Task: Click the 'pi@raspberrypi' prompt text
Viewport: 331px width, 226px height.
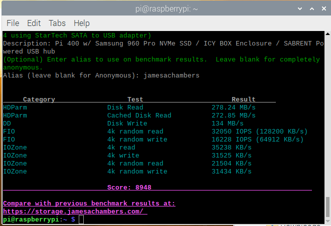Action: (31, 219)
